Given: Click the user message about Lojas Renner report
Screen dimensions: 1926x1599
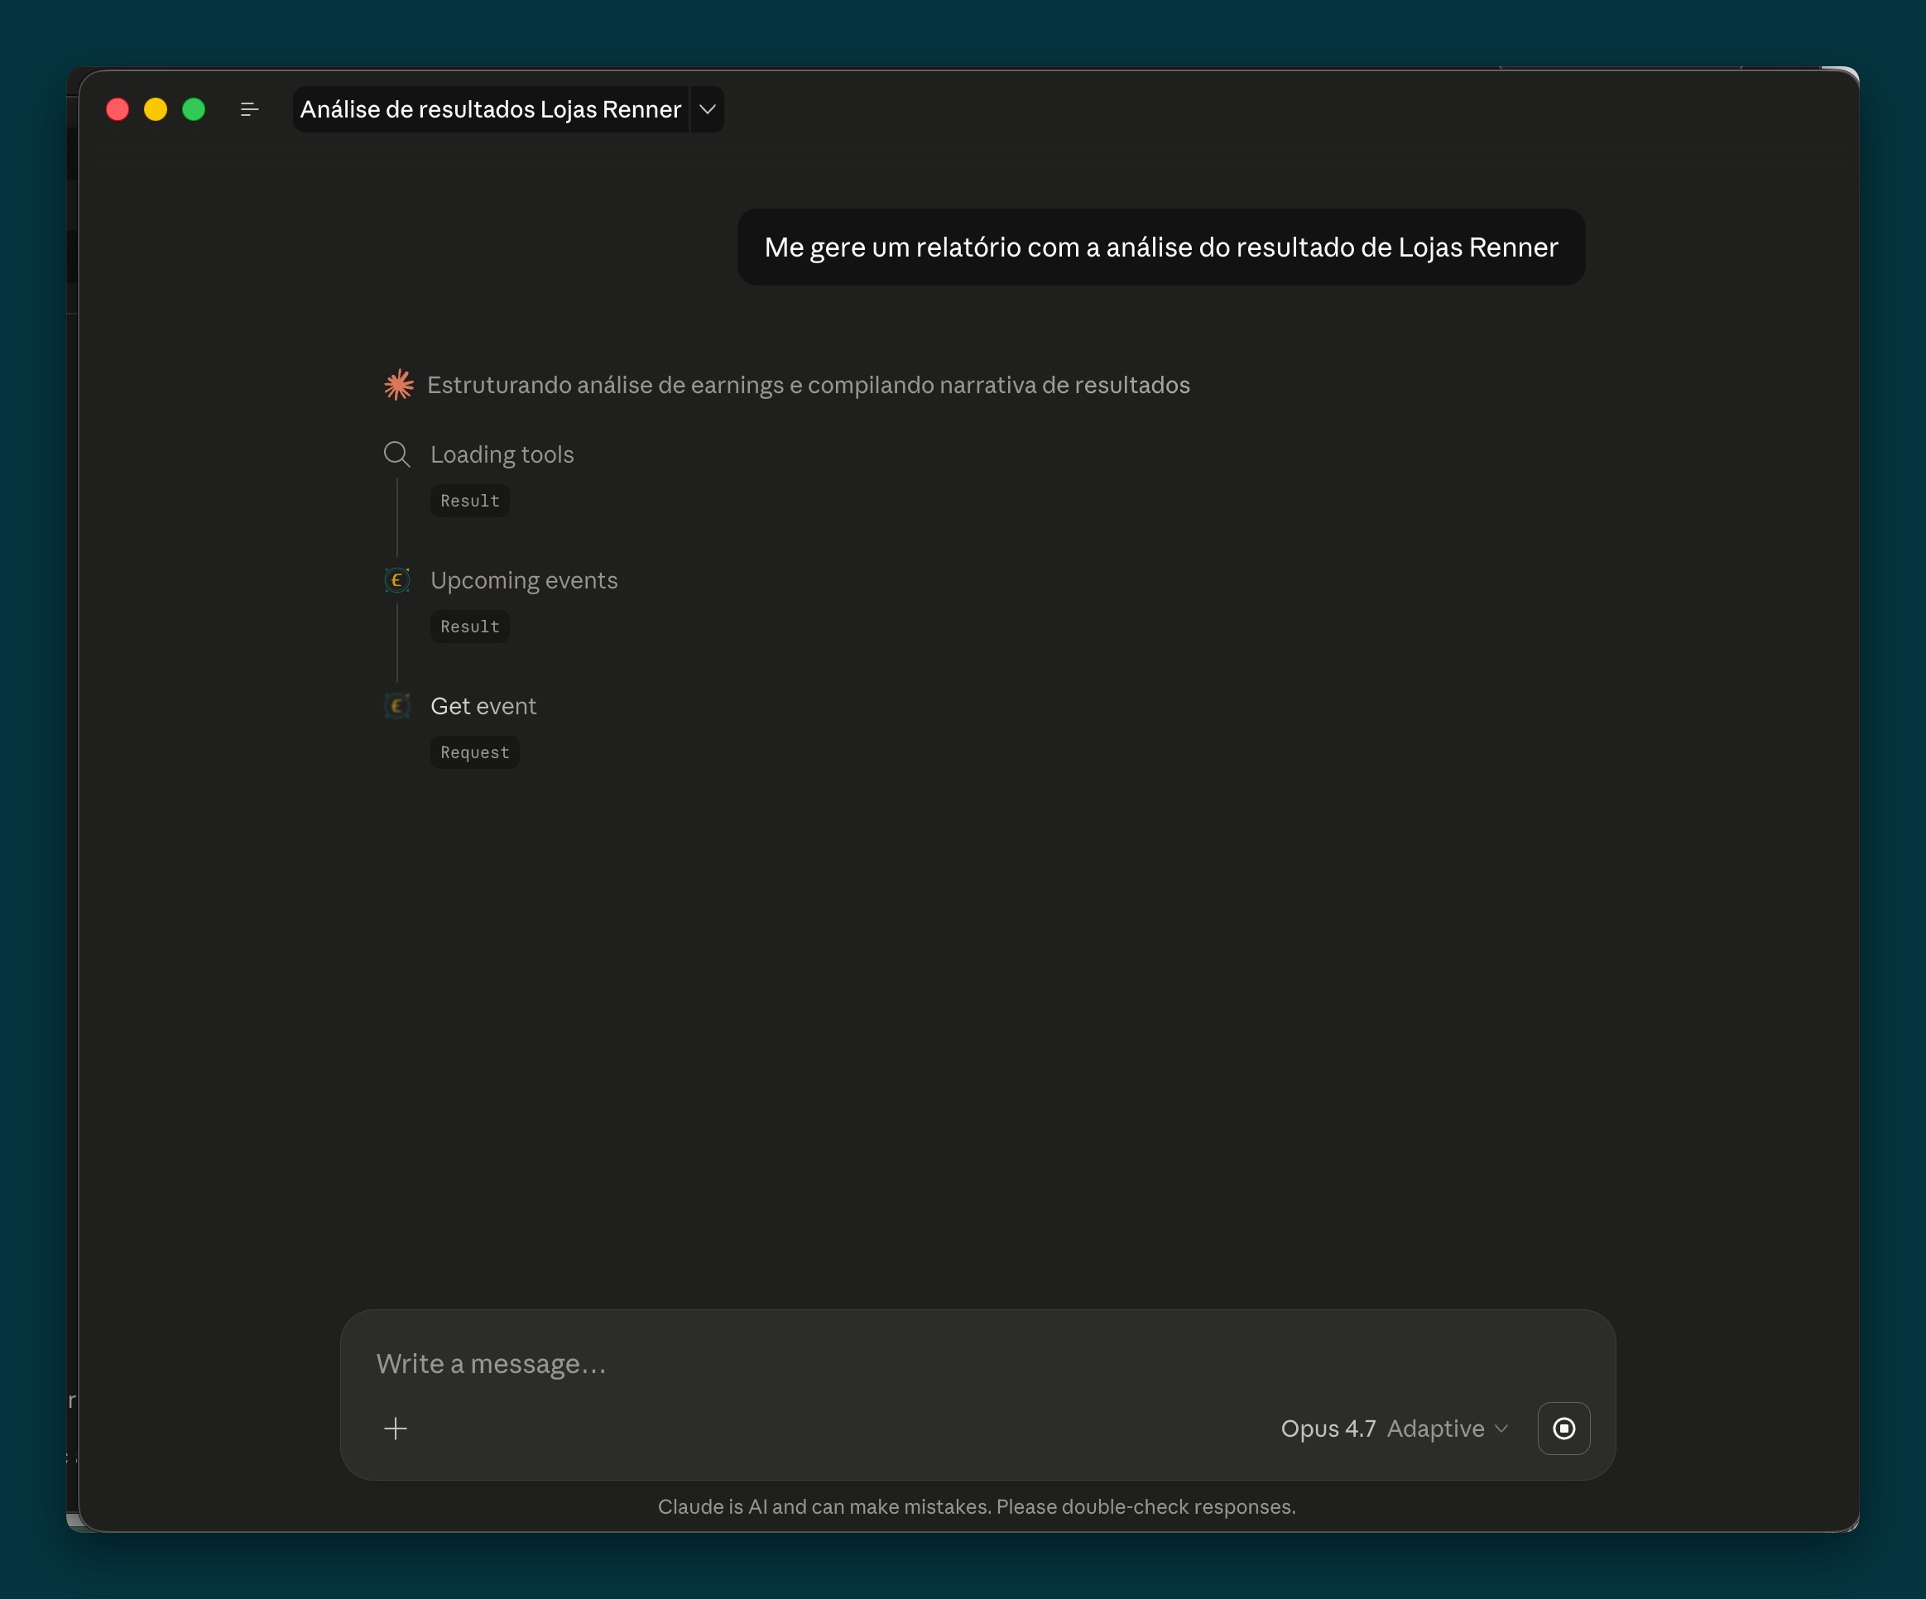Looking at the screenshot, I should [x=1161, y=247].
